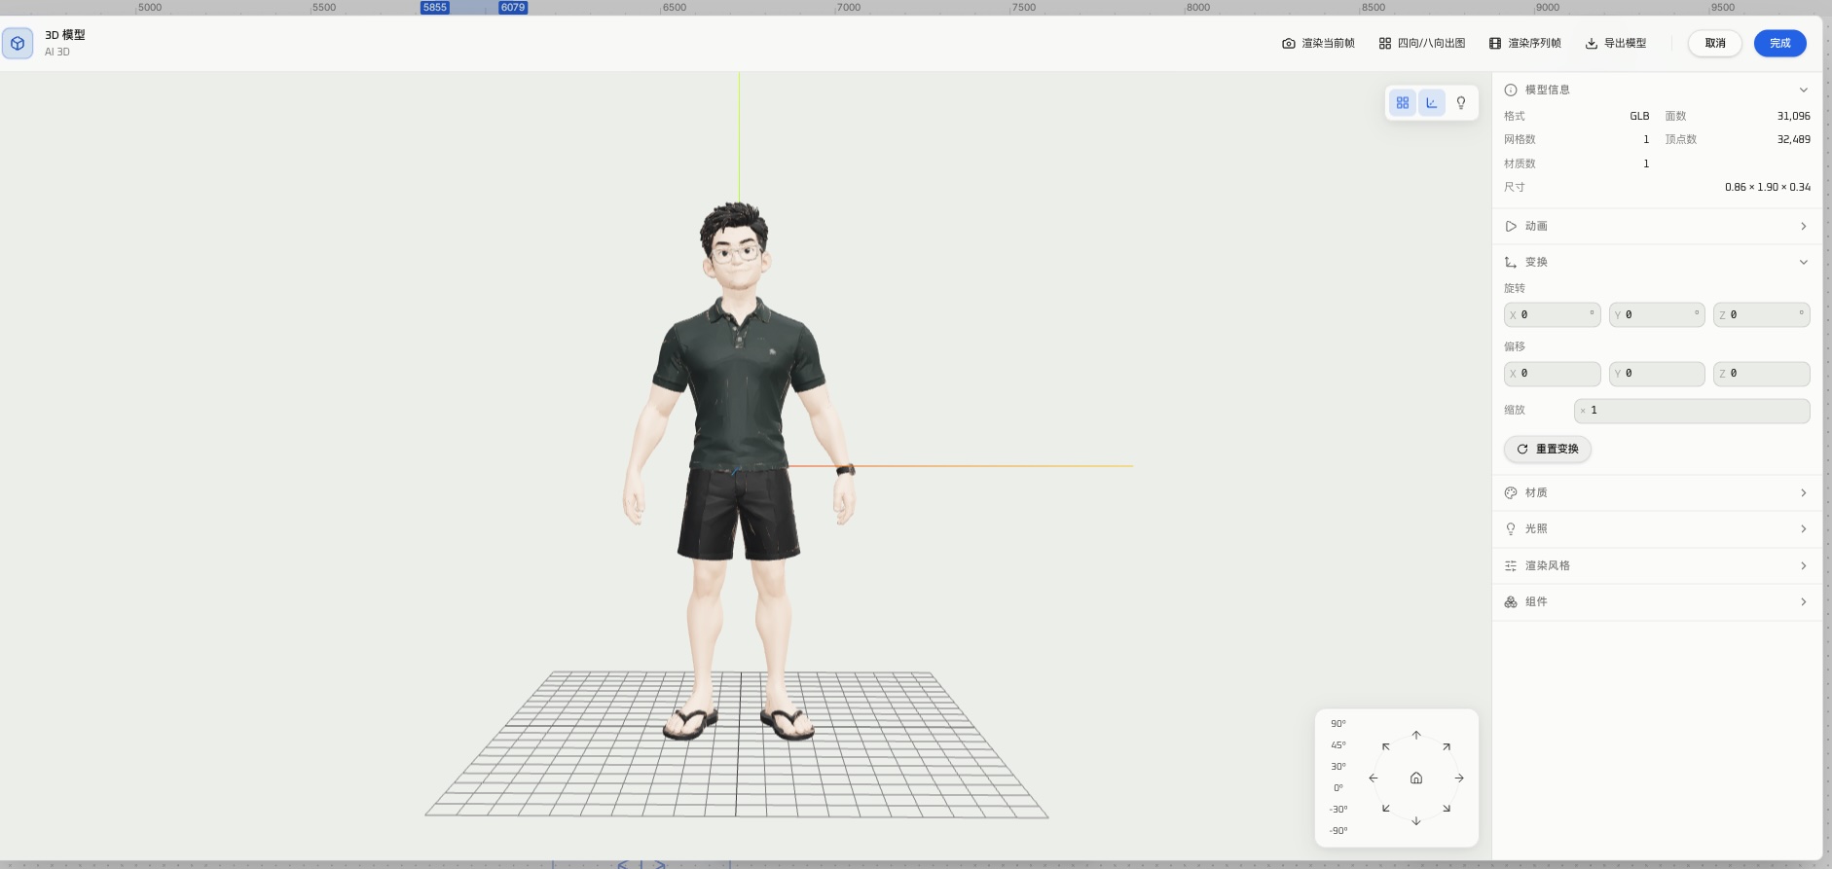Expand the 动画 animation section
The height and width of the screenshot is (869, 1832).
[1657, 226]
